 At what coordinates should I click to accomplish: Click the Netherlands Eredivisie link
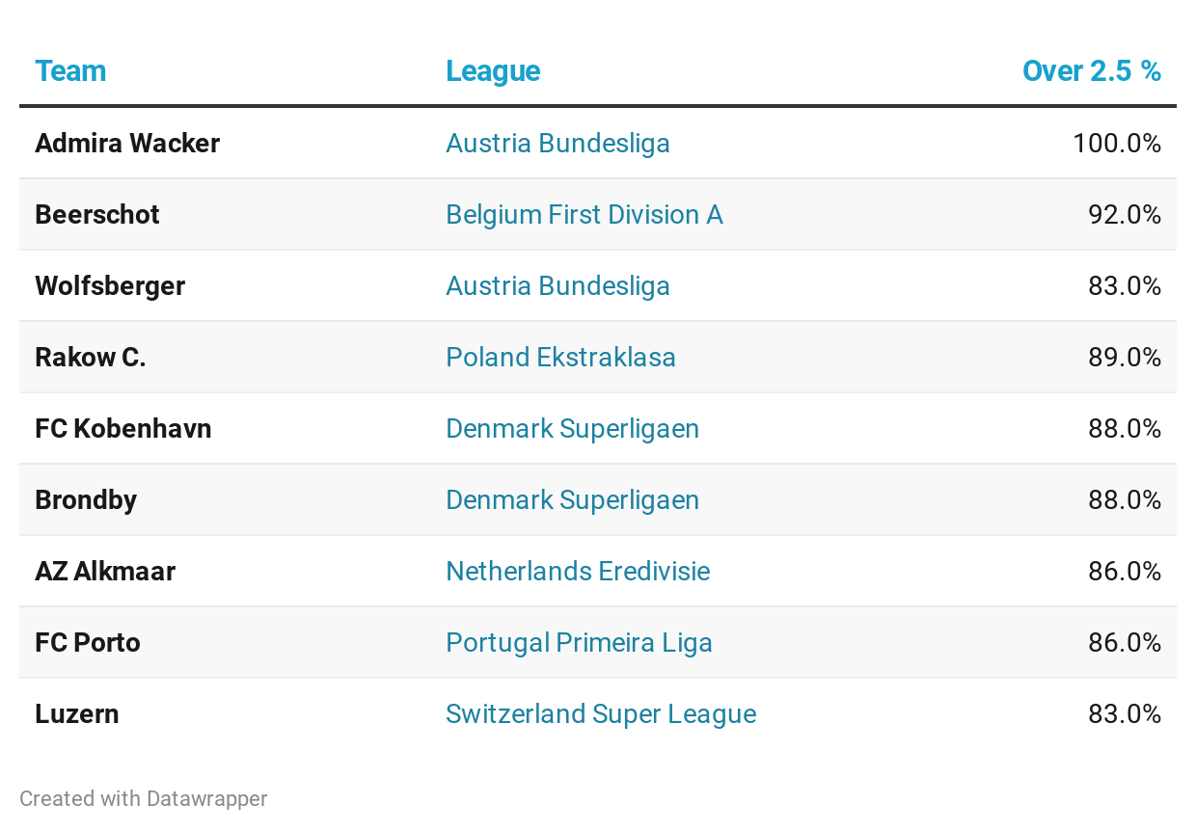578,571
